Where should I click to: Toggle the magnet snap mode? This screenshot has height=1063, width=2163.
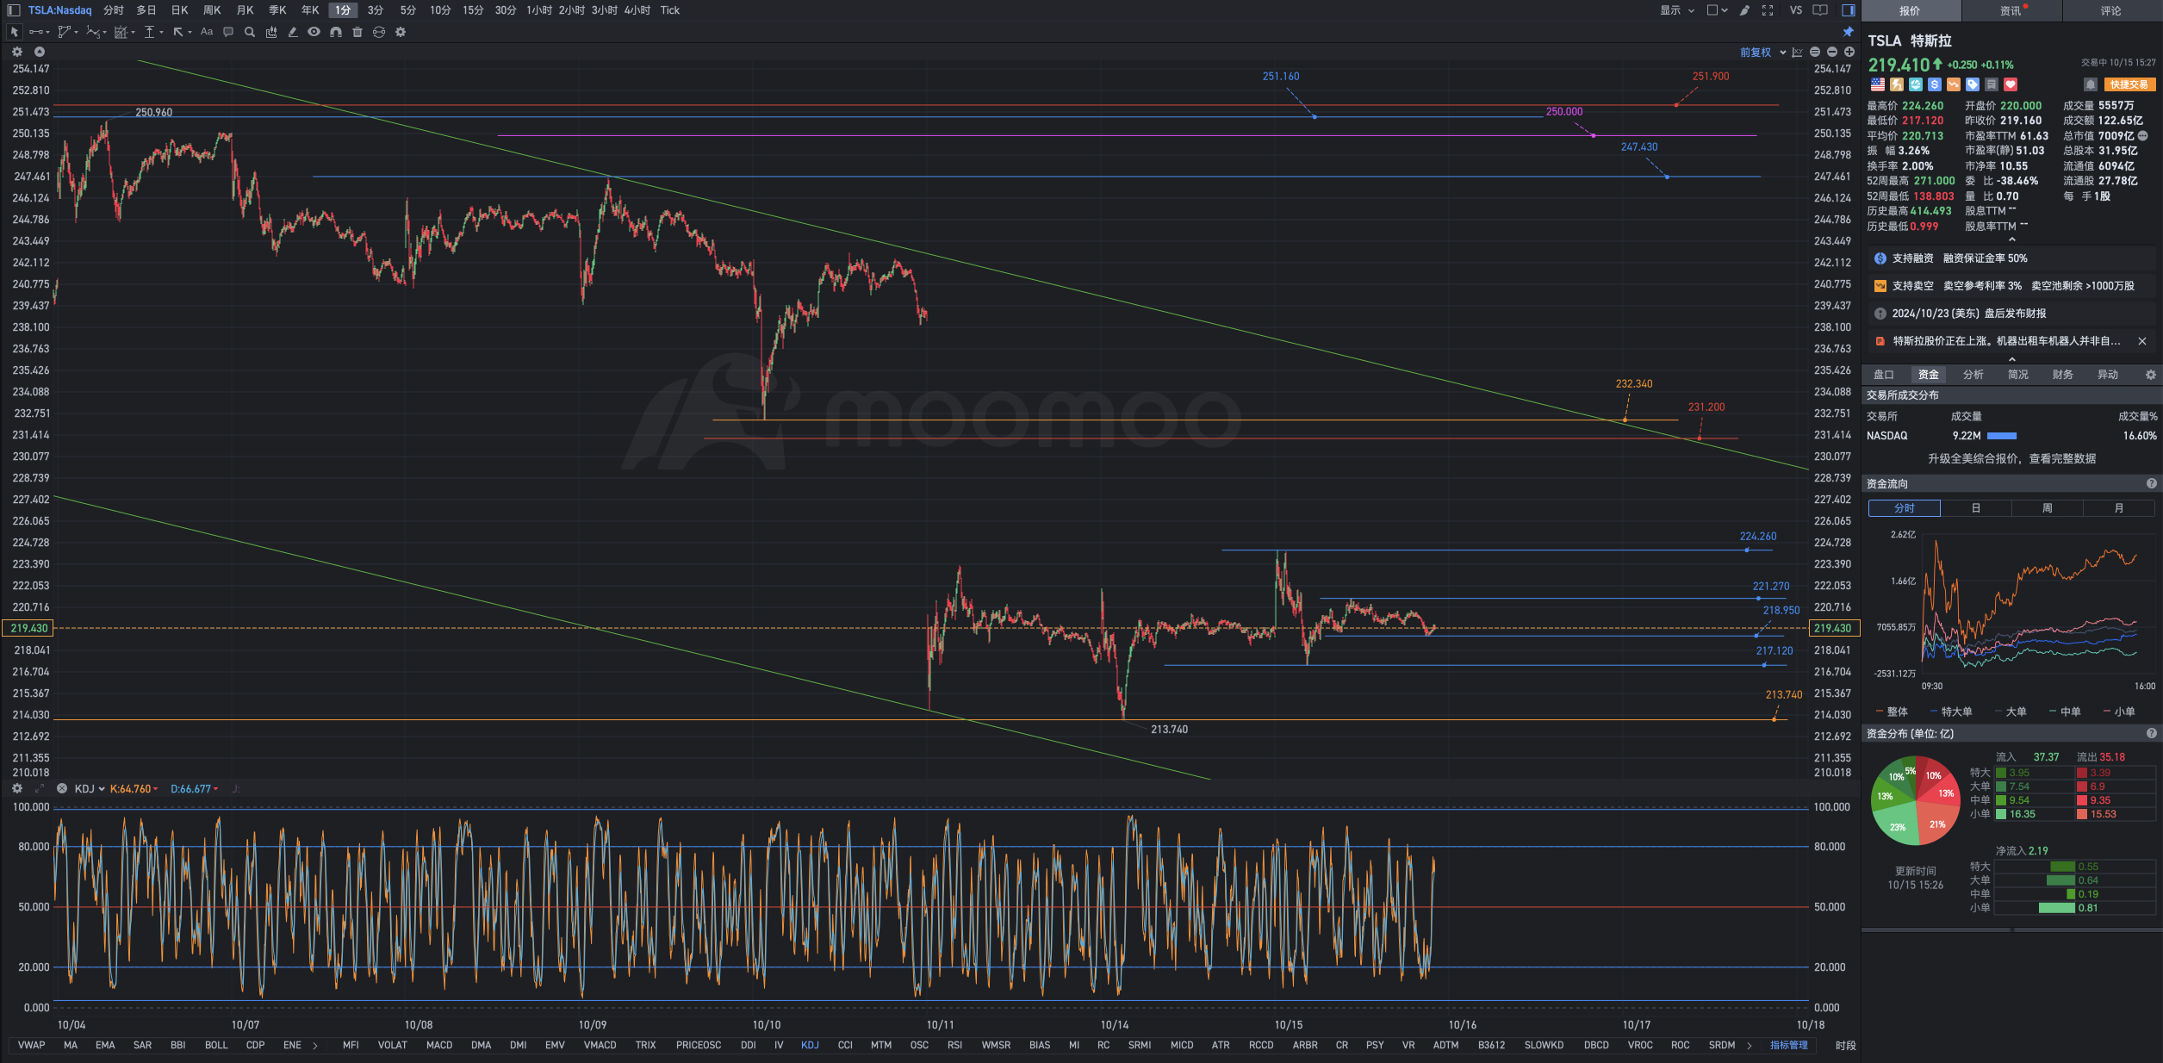(x=336, y=32)
